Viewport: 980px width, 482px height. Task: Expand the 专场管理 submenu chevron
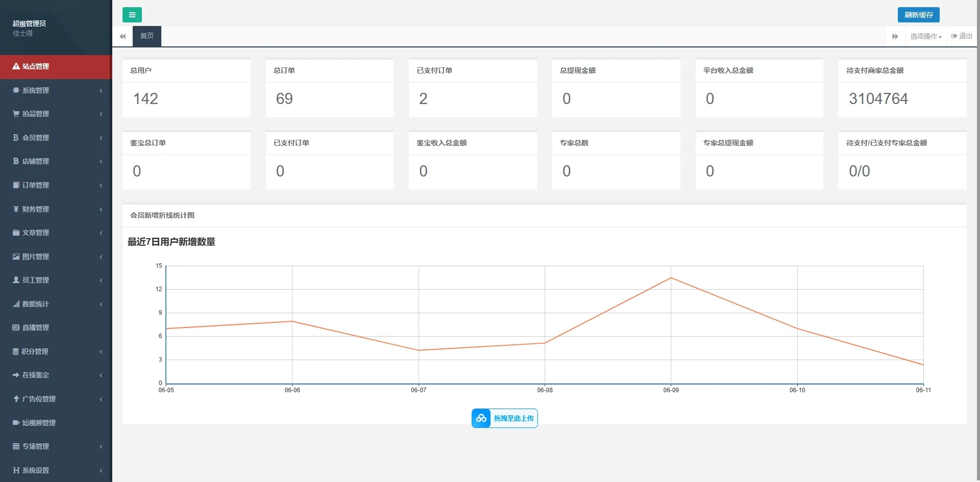[x=101, y=446]
